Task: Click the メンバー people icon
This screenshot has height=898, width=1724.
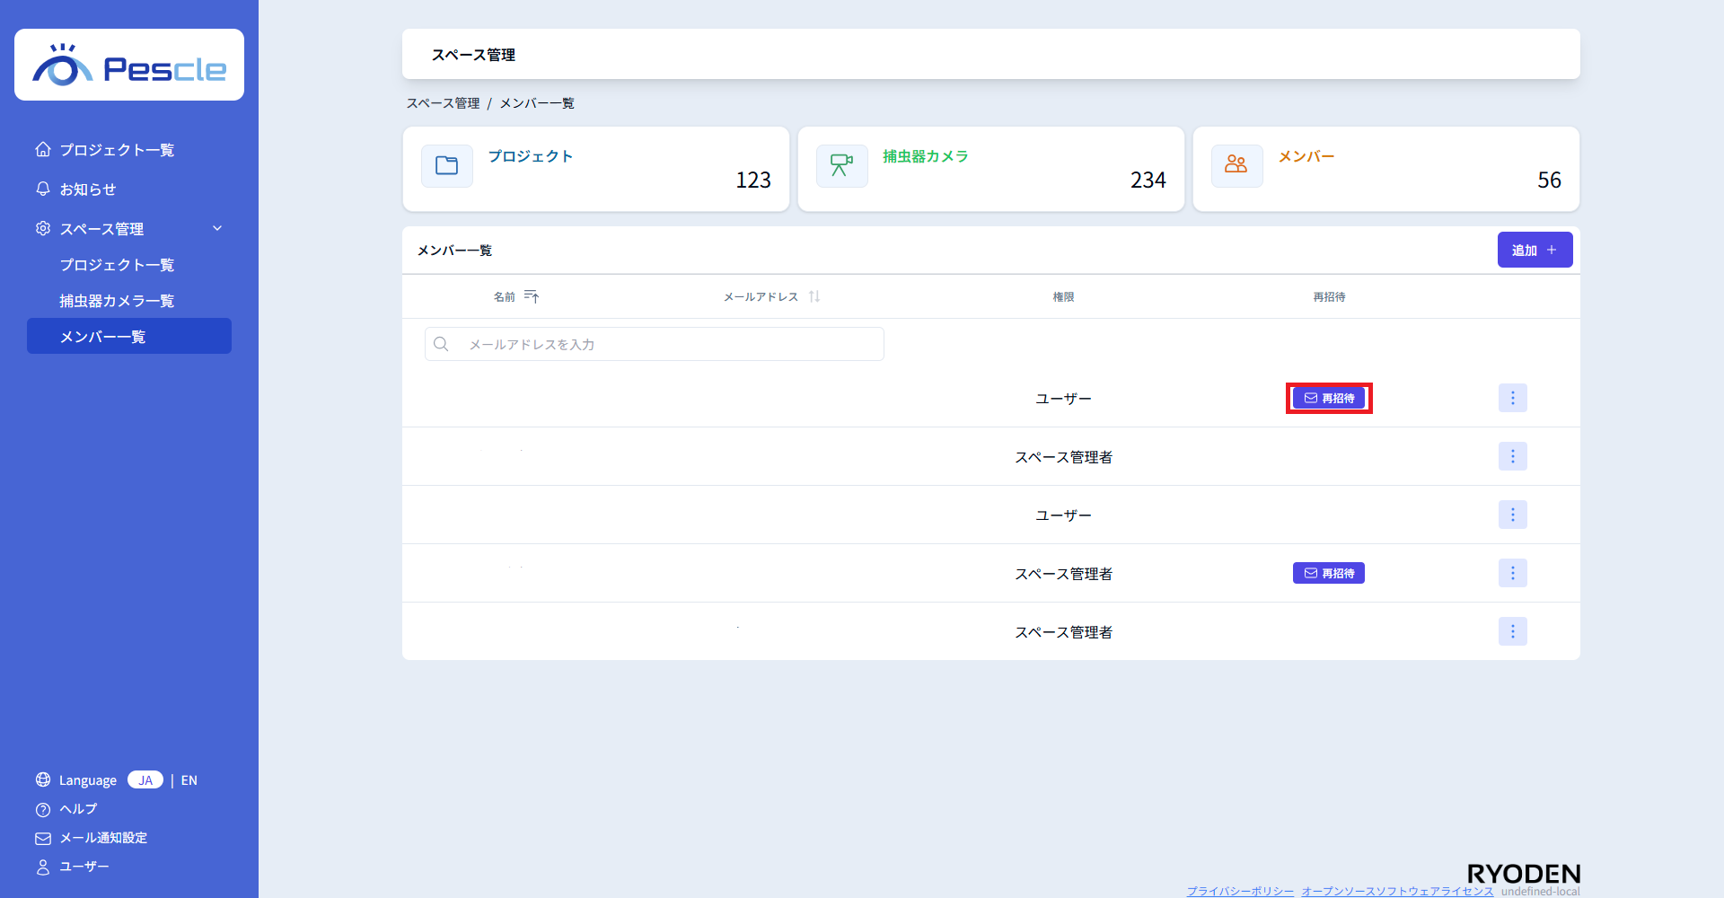Action: point(1237,166)
